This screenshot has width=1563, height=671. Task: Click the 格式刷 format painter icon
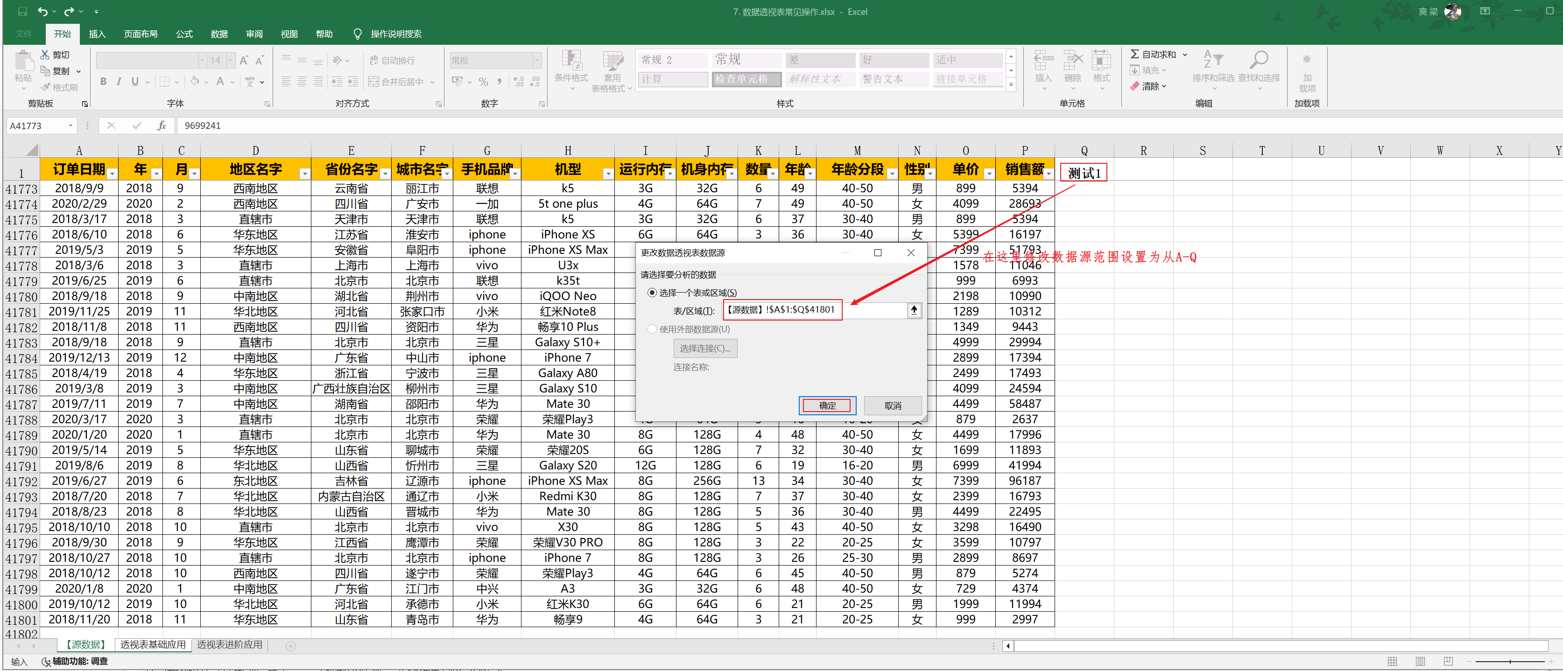(45, 87)
